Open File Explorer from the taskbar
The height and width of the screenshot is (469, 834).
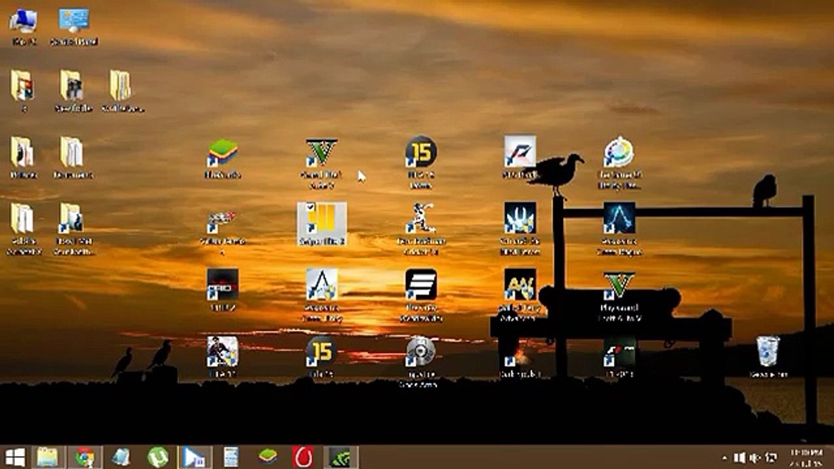47,457
